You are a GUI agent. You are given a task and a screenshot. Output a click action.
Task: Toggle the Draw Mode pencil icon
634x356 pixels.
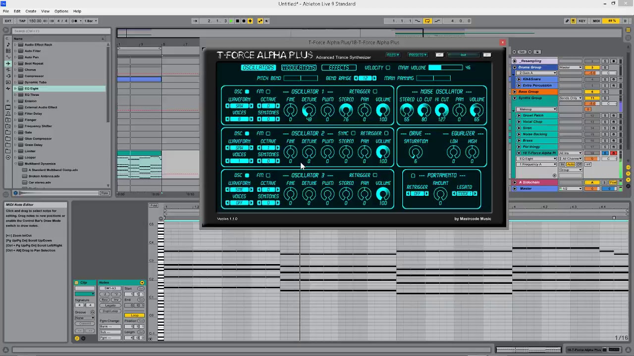[x=567, y=21]
